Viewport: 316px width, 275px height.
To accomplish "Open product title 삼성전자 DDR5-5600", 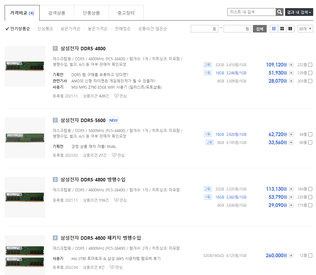I will click(x=83, y=120).
